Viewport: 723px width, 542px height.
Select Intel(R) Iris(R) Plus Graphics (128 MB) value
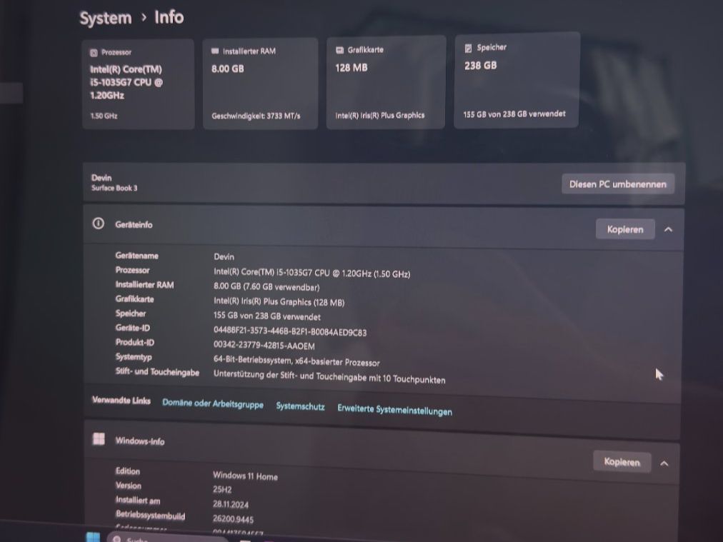click(279, 302)
